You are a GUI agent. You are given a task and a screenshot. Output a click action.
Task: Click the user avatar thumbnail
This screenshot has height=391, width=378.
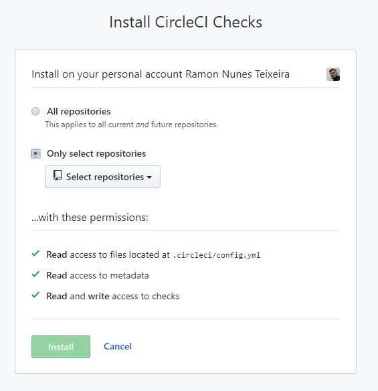click(333, 74)
